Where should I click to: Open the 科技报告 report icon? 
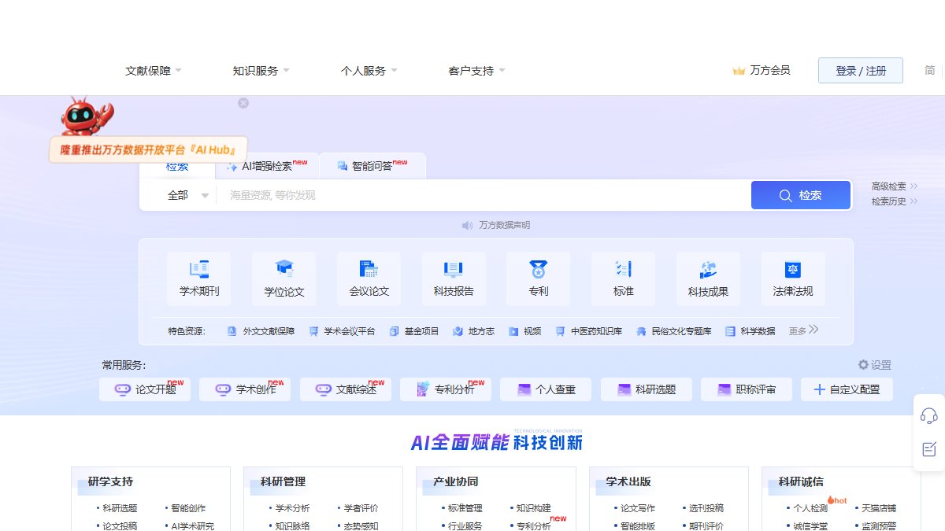tap(454, 269)
